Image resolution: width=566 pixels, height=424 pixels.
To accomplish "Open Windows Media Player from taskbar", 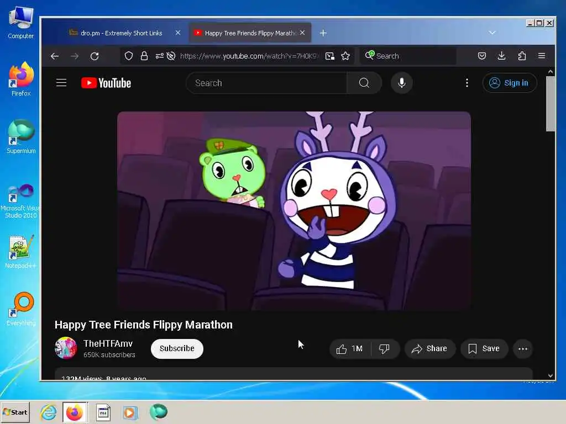I will 130,412.
